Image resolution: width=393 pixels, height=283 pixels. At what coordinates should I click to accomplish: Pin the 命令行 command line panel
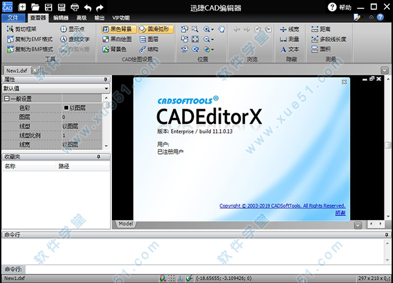[x=386, y=235]
